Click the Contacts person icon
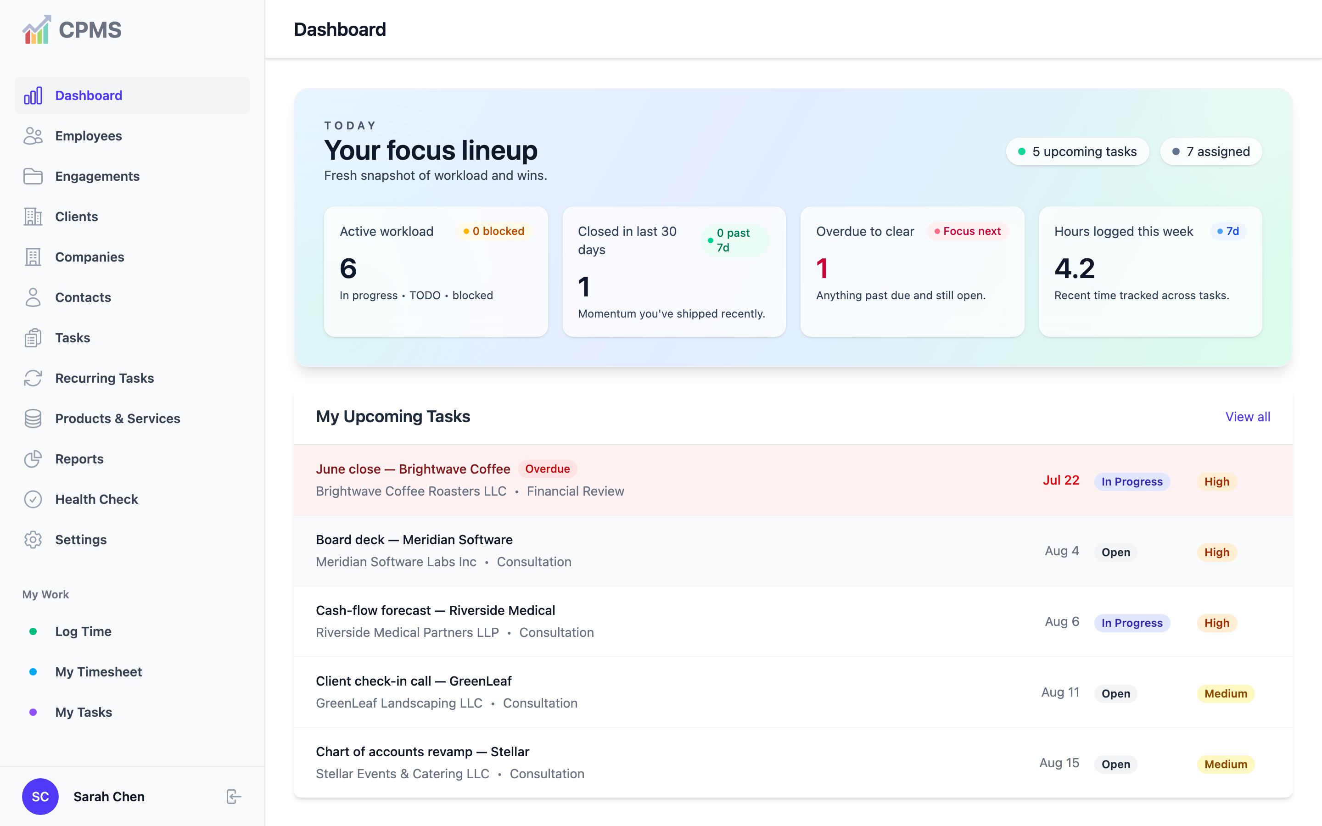Viewport: 1322px width, 826px height. click(x=33, y=298)
